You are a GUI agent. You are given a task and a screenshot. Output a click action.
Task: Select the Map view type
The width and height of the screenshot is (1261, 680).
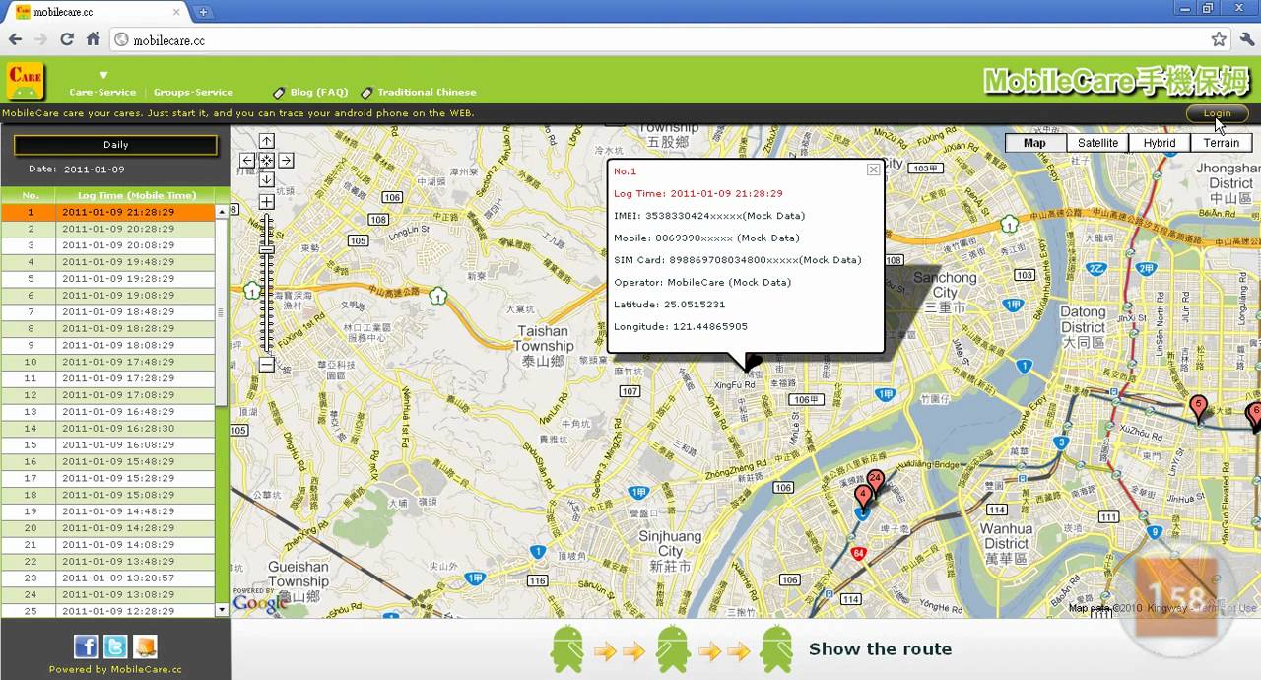point(1035,143)
